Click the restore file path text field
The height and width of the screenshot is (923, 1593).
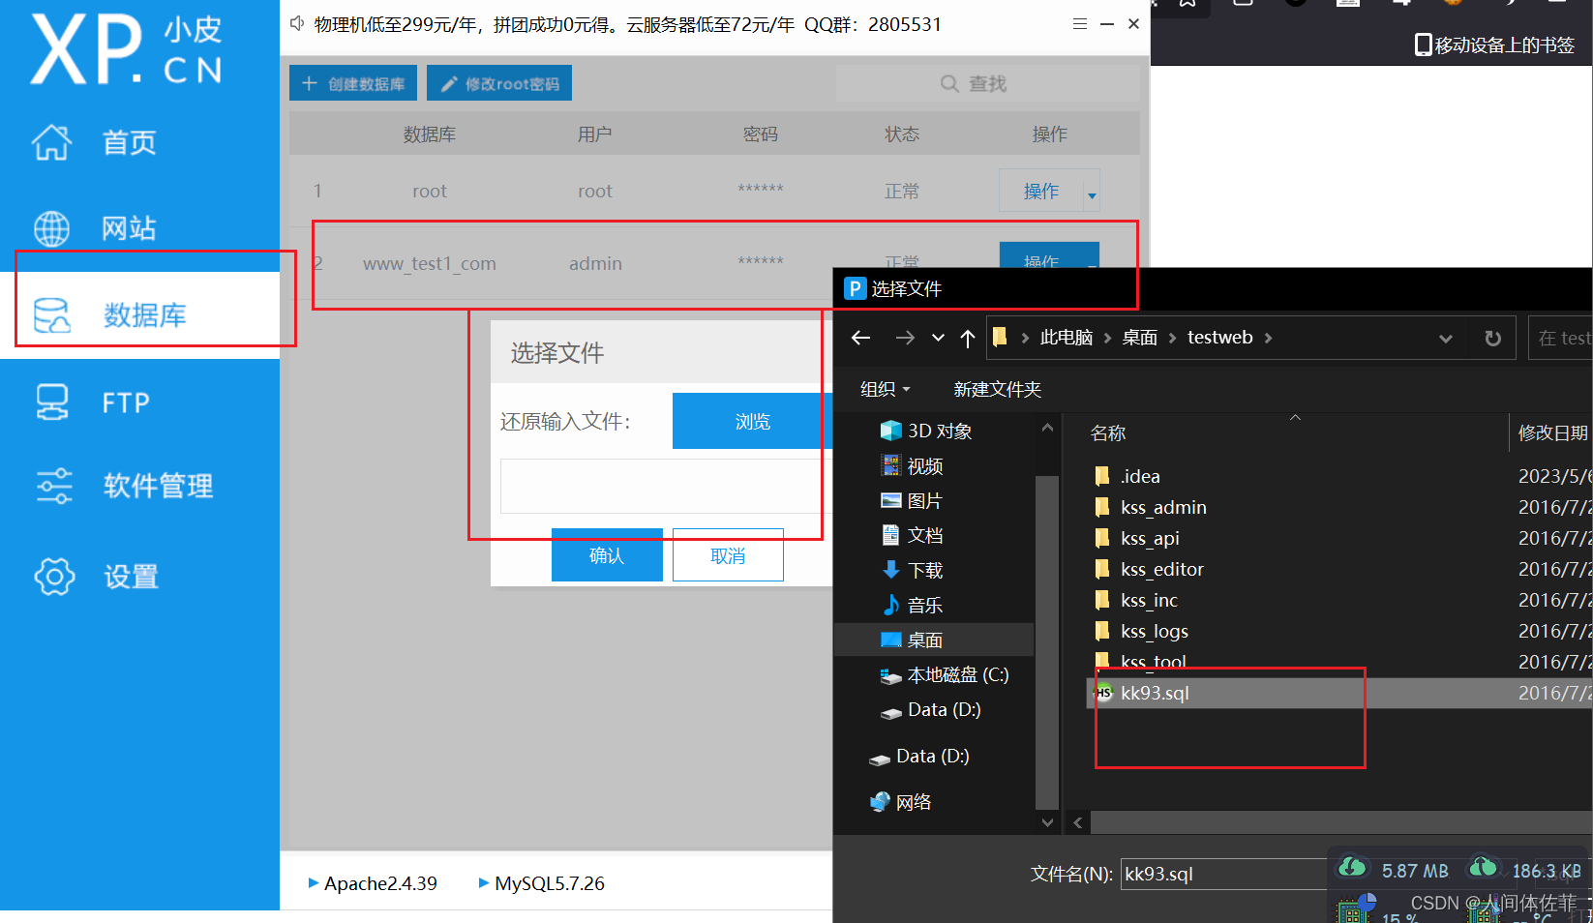coord(666,486)
